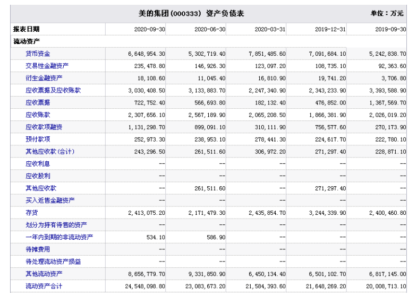Select 2020-06-30 value in 其他应收款 row
This screenshot has height=296, width=417.
pyautogui.click(x=210, y=188)
